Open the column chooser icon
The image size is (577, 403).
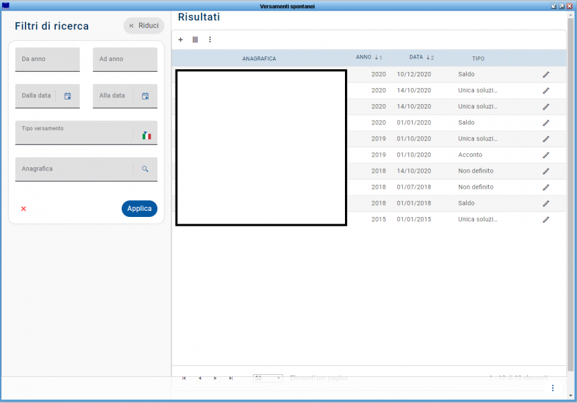point(195,40)
